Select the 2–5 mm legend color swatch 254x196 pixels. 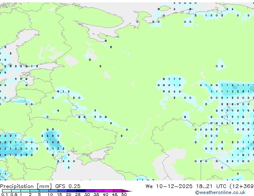[34, 191]
